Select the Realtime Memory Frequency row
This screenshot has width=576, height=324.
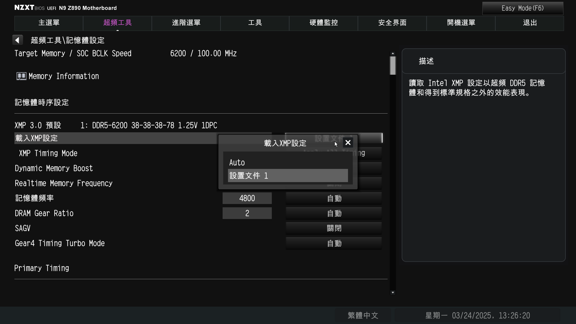pyautogui.click(x=64, y=183)
